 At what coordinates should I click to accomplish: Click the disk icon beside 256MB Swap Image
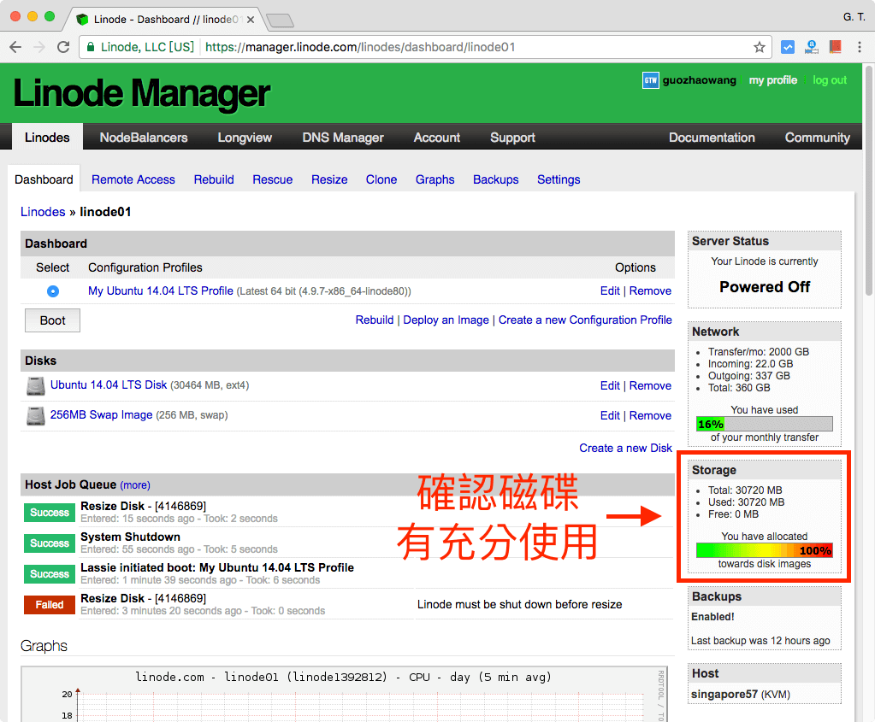pos(34,415)
